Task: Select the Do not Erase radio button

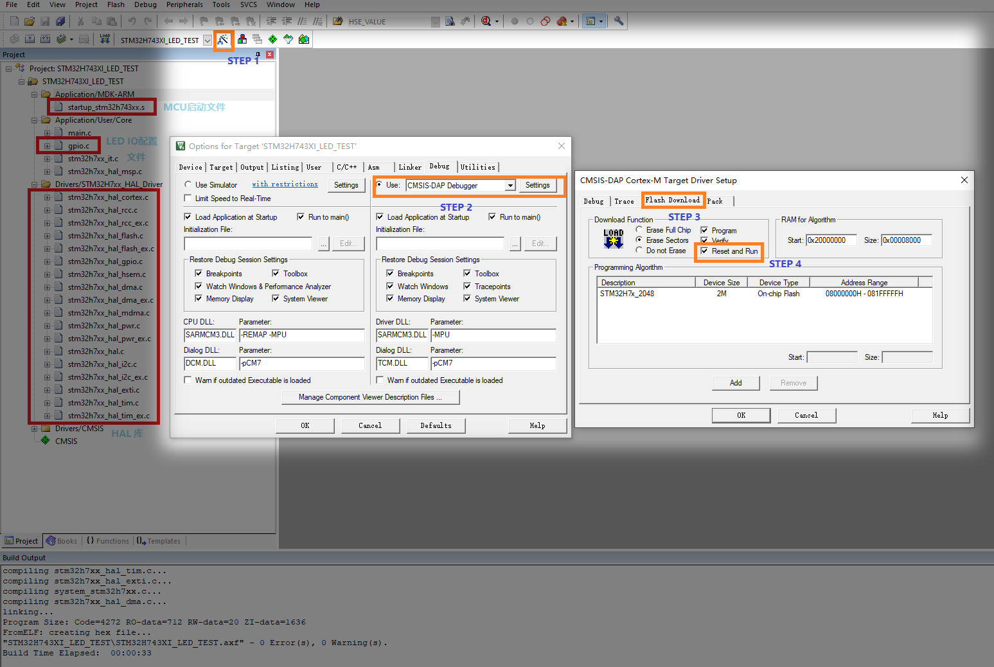Action: pyautogui.click(x=639, y=250)
